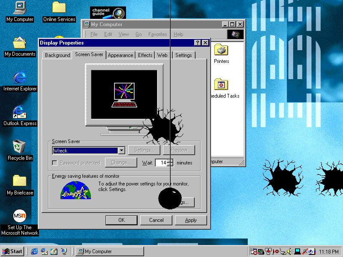
Task: Click the Apply button
Action: point(191,220)
